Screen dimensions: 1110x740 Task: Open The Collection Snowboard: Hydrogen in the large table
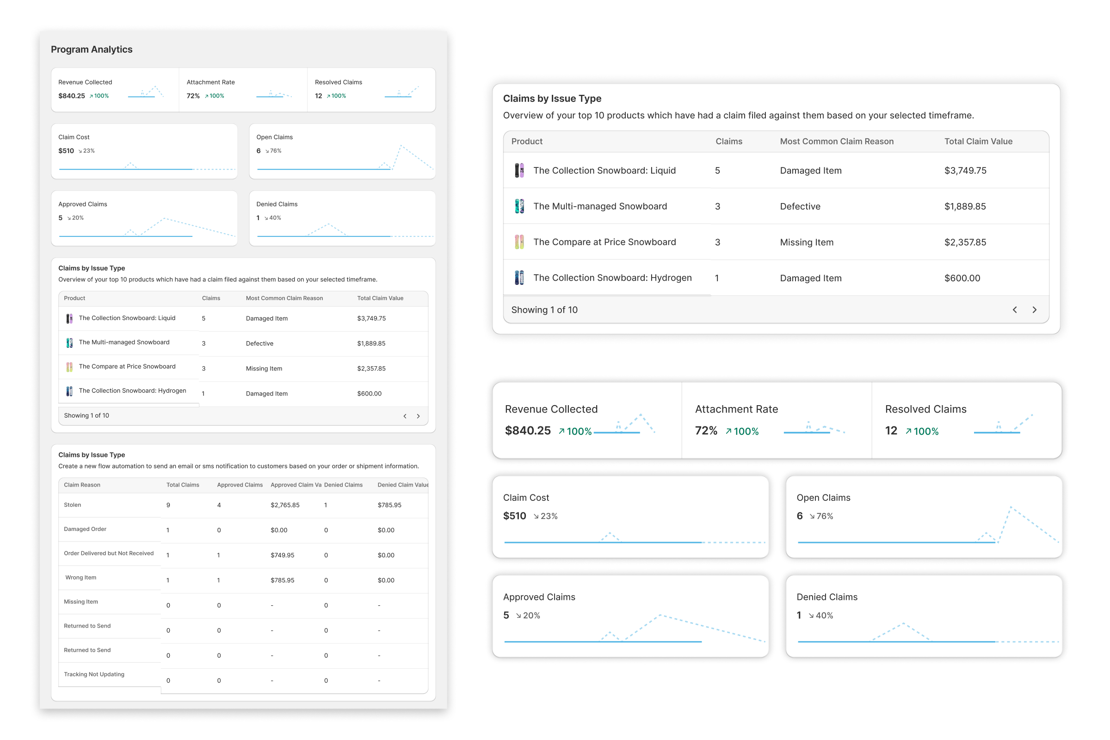[612, 278]
